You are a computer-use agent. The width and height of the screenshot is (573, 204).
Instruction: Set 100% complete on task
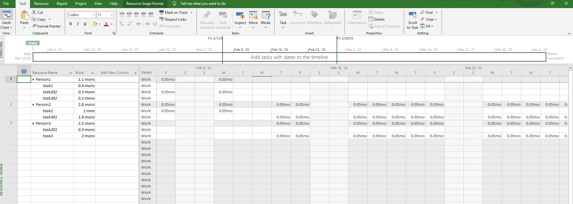[x=151, y=15]
